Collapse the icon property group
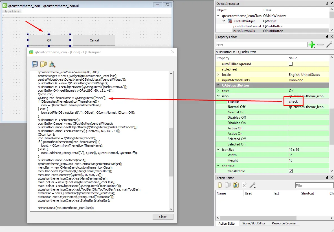 [218, 96]
